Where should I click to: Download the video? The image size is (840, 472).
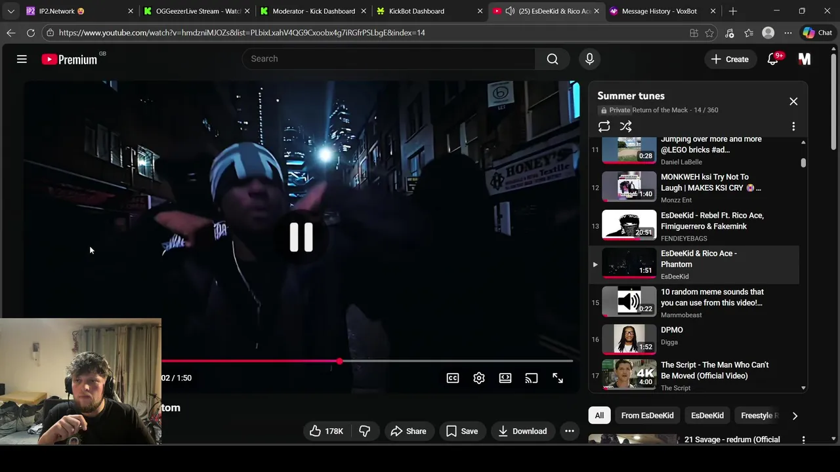tap(523, 431)
